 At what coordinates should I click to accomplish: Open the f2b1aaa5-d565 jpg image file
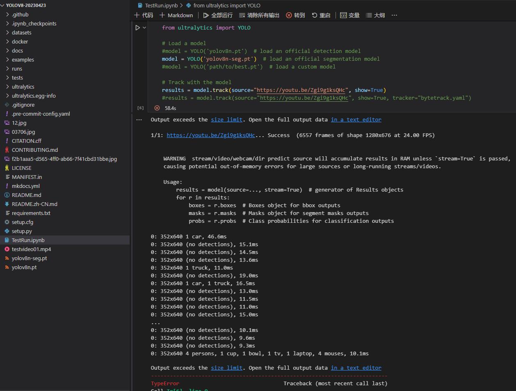click(x=64, y=159)
